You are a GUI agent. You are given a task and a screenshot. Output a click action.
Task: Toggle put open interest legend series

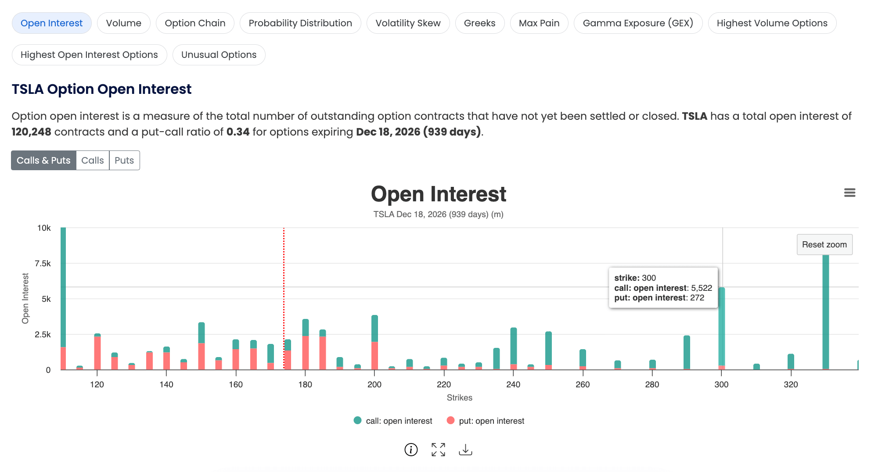[x=485, y=421]
